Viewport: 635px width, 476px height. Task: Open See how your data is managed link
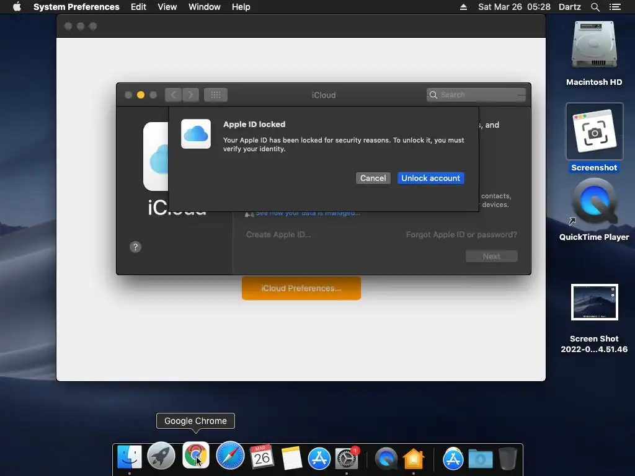pyautogui.click(x=308, y=213)
